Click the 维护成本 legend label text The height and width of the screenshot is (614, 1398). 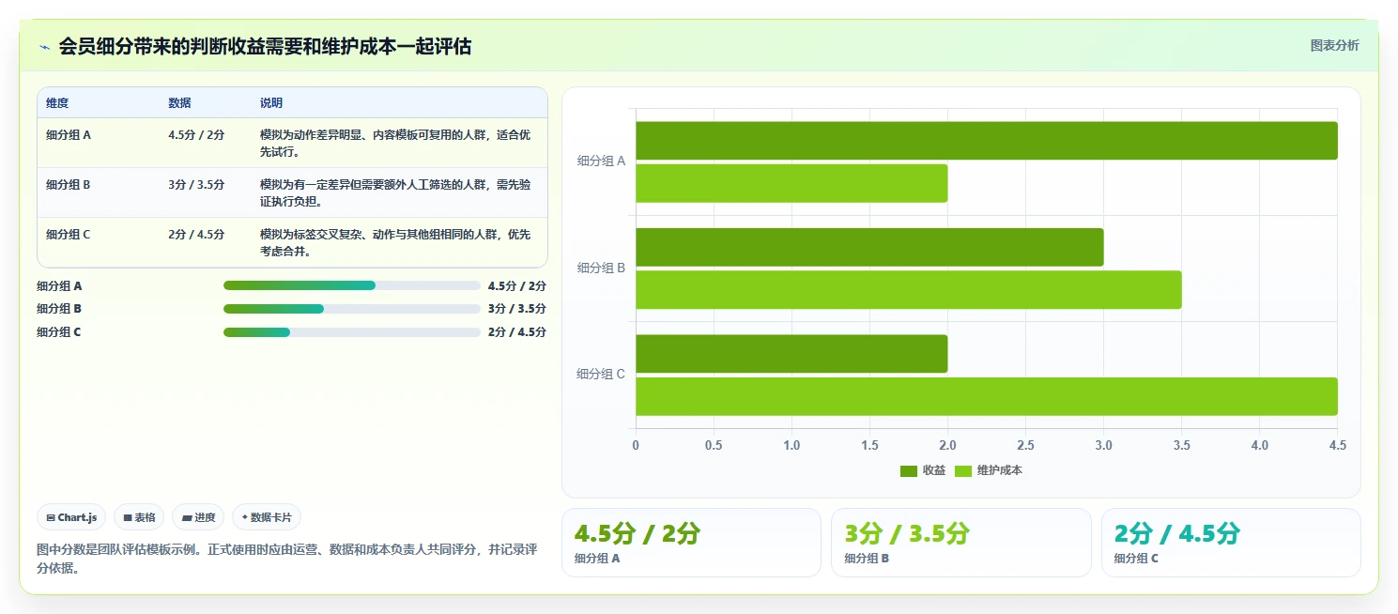(x=1000, y=470)
